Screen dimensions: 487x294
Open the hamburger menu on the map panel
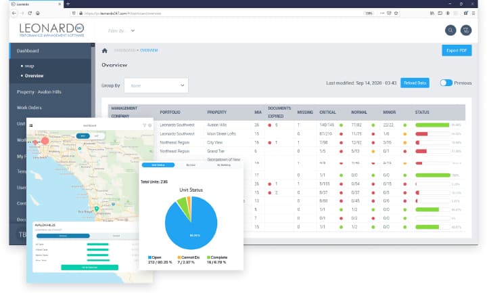31,125
